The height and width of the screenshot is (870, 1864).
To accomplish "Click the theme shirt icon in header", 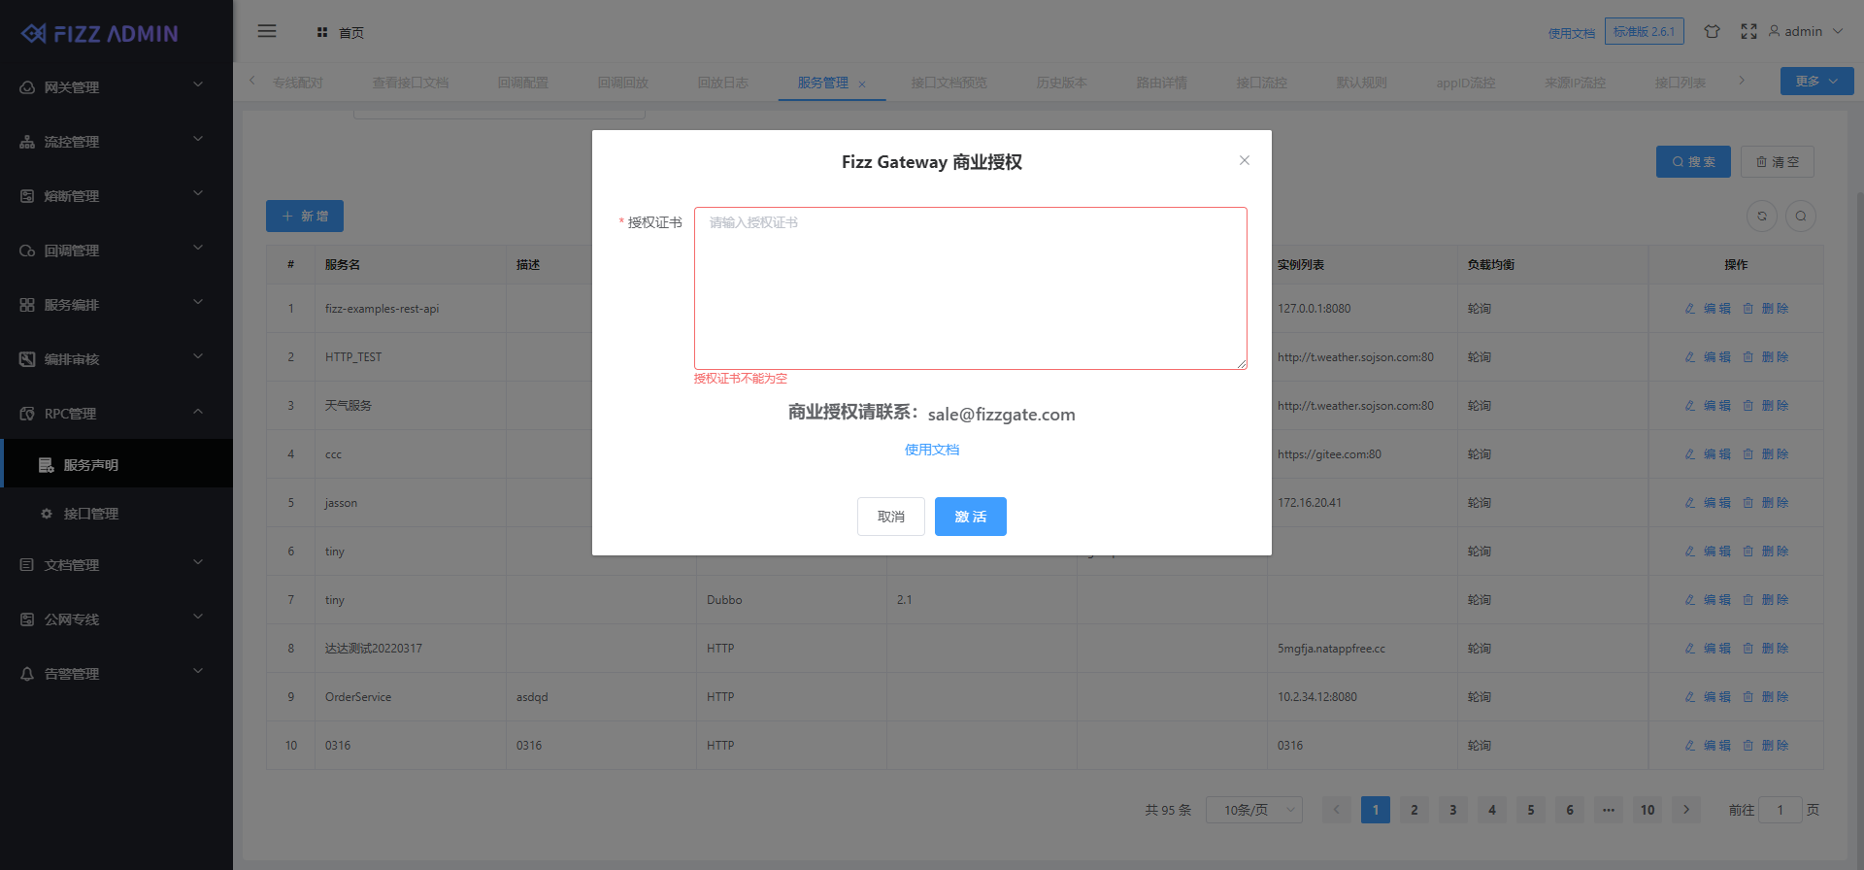I will 1712,31.
